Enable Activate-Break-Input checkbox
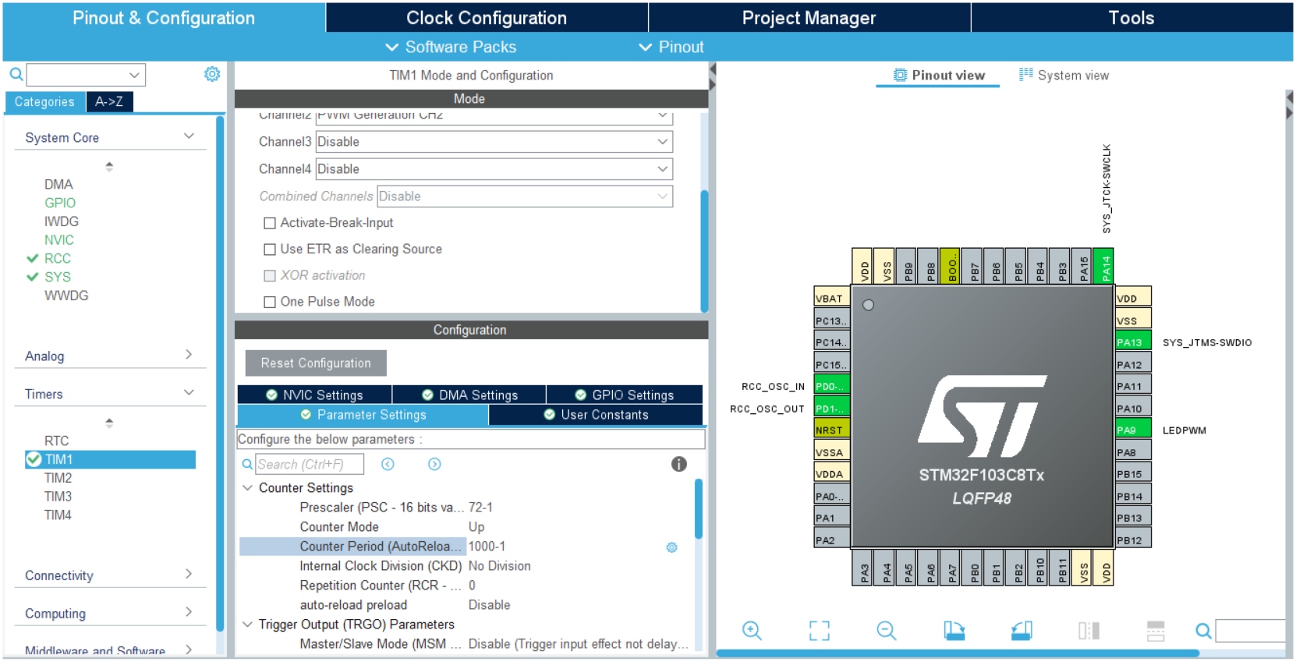 pos(270,223)
